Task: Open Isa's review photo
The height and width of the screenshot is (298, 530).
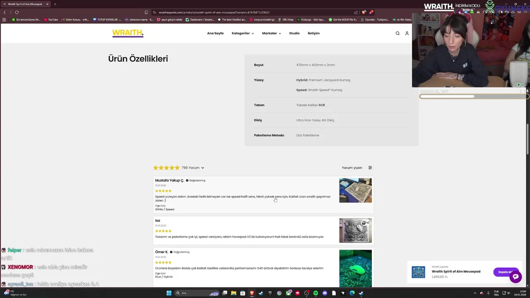Action: click(355, 231)
